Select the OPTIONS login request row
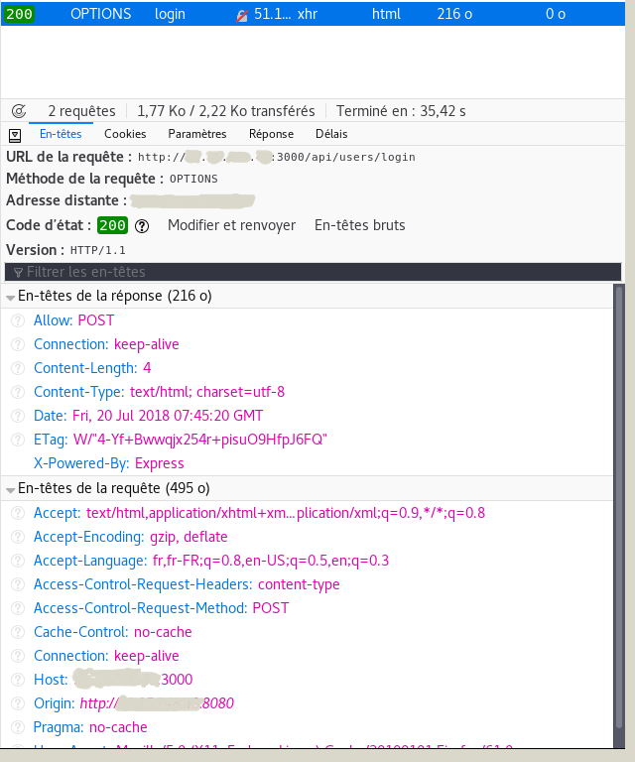The width and height of the screenshot is (635, 762). click(x=298, y=15)
